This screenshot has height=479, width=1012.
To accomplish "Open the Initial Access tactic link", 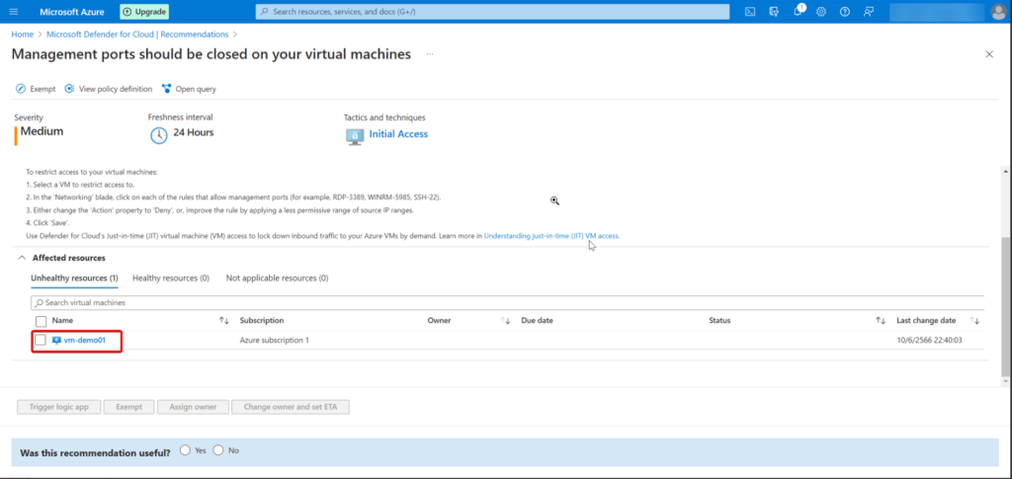I will 398,134.
